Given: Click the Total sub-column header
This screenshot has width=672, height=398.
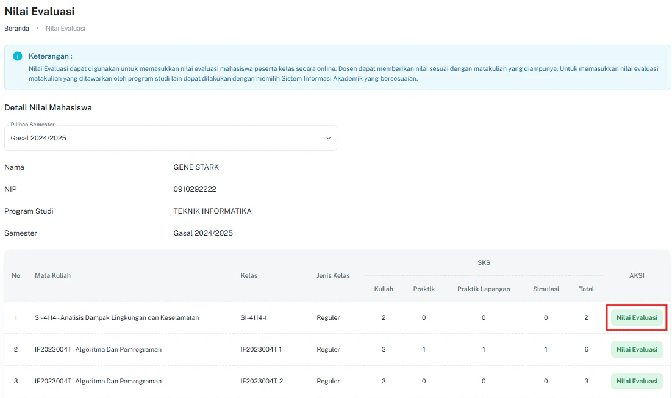Looking at the screenshot, I should point(586,289).
